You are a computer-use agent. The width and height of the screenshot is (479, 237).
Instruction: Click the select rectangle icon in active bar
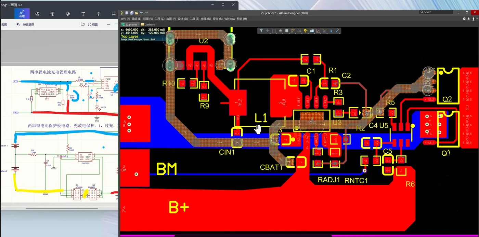[x=274, y=31]
